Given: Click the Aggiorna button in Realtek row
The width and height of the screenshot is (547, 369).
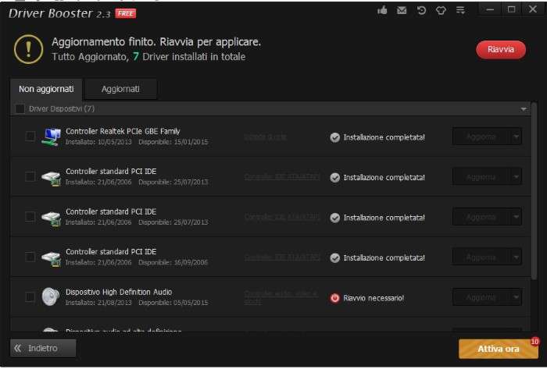Looking at the screenshot, I should 481,137.
